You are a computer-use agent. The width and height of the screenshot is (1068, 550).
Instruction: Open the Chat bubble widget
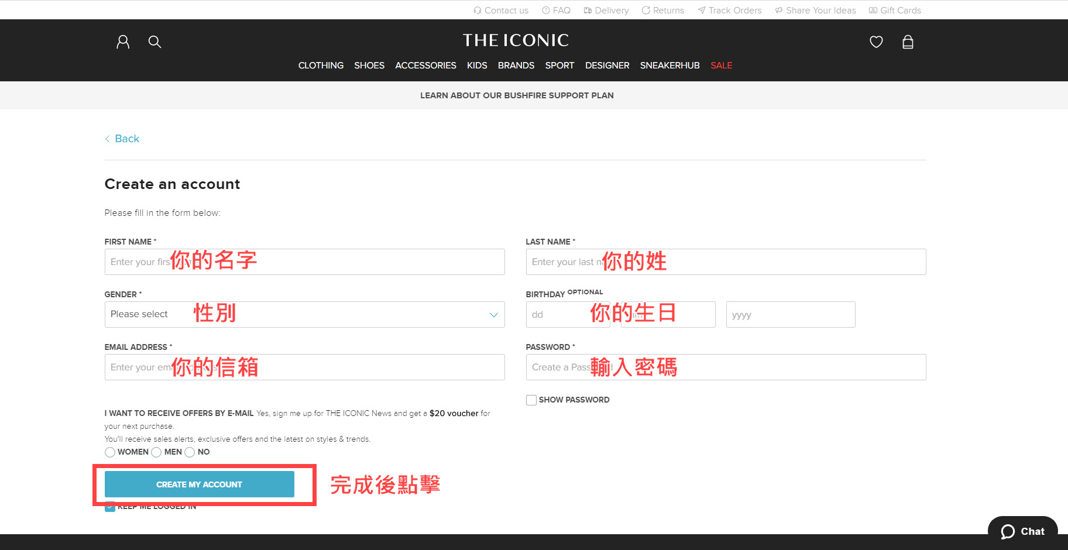point(1022,531)
